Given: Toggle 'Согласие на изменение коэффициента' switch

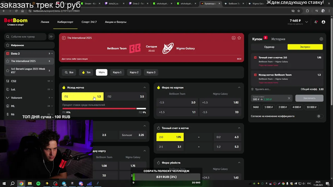Looking at the screenshot, I should pos(320,116).
